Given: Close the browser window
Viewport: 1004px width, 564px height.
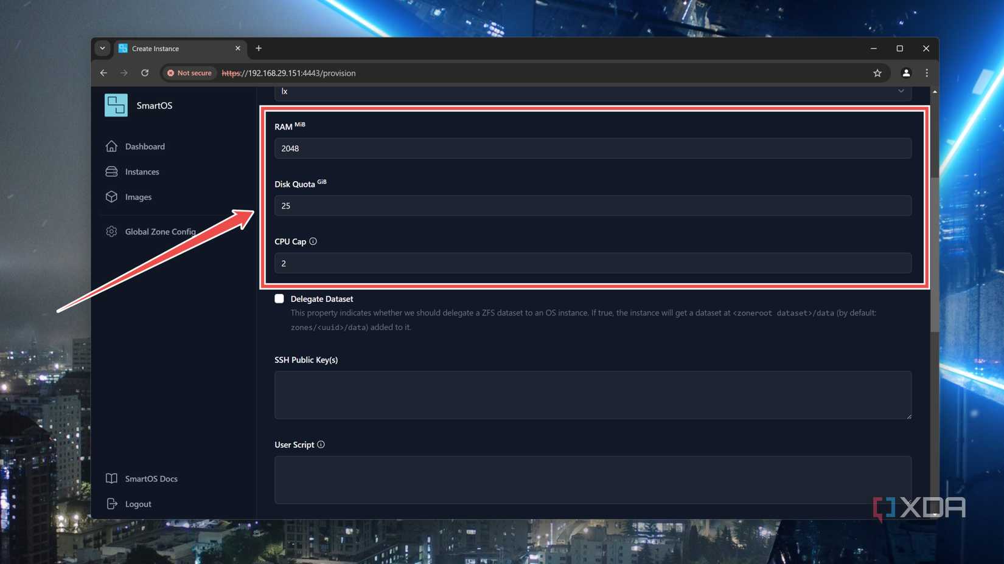Looking at the screenshot, I should click(926, 49).
